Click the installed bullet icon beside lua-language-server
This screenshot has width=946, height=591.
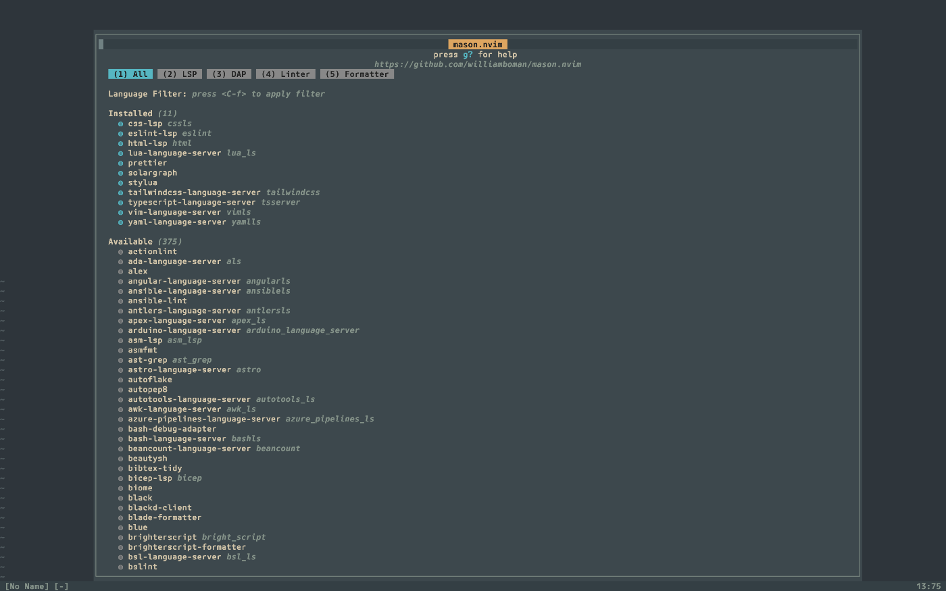pyautogui.click(x=121, y=153)
